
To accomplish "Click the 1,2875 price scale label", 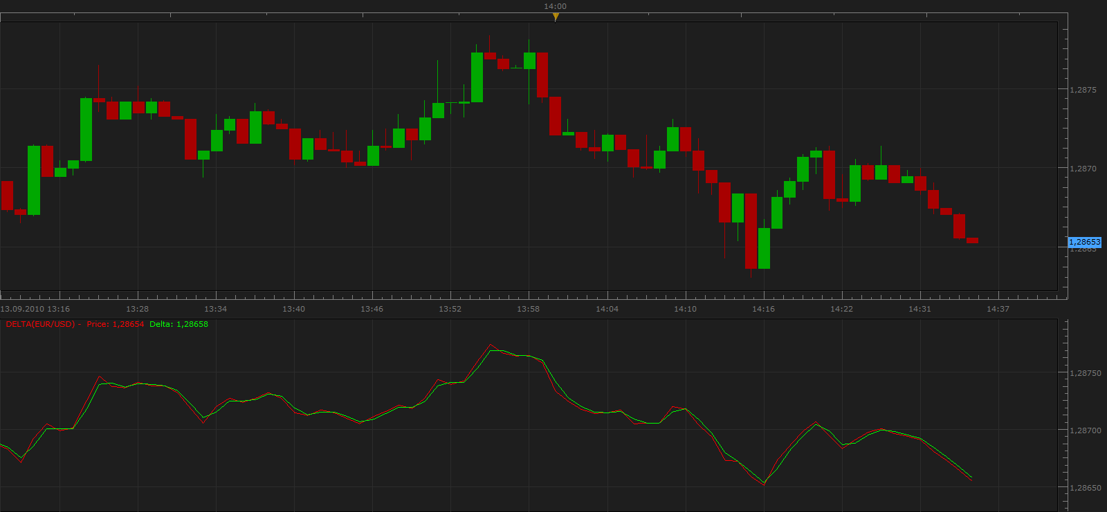I will point(1083,90).
